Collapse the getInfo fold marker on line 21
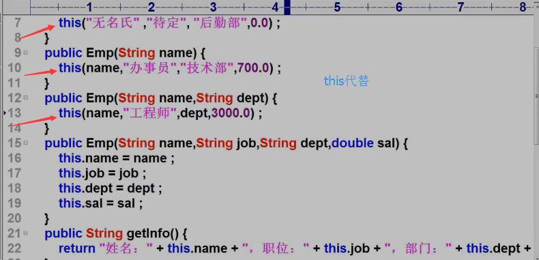539x260 pixels. pos(25,233)
